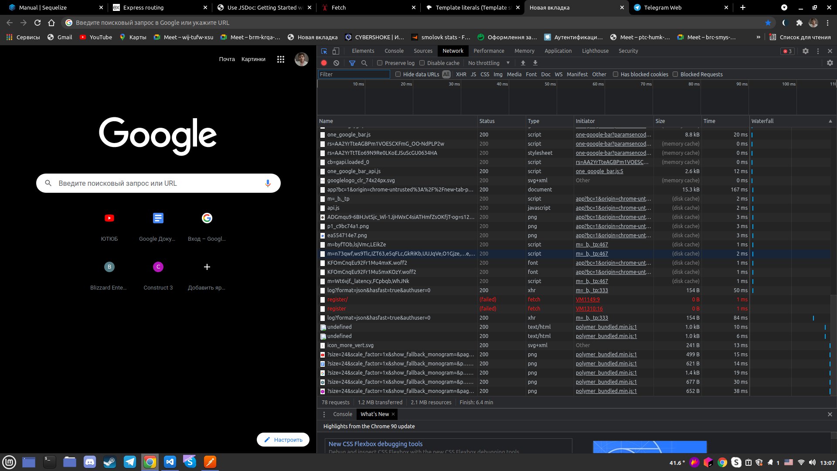Open the Construct 3 shortcut tile
837x471 pixels.
[x=158, y=275]
